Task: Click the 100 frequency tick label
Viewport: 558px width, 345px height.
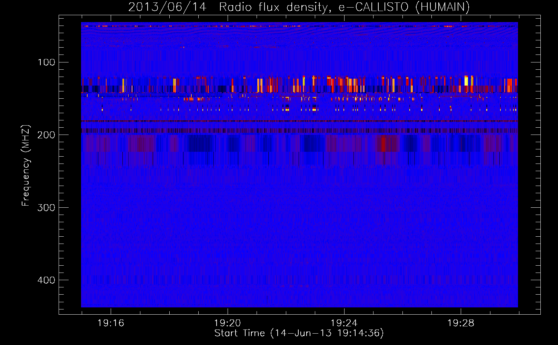Action: 47,62
